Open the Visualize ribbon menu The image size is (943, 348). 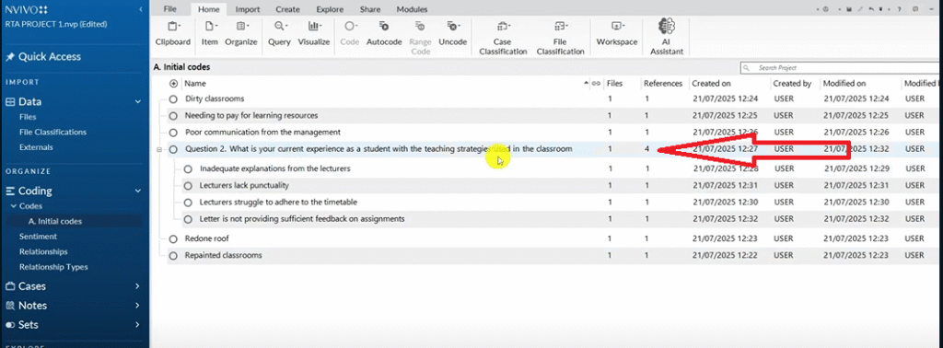[x=314, y=34]
